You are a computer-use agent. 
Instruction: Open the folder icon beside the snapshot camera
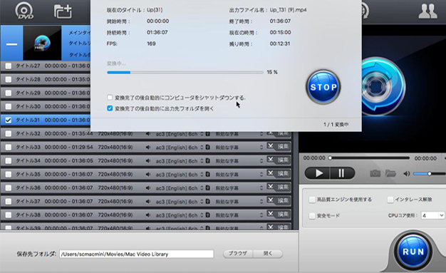[390, 173]
